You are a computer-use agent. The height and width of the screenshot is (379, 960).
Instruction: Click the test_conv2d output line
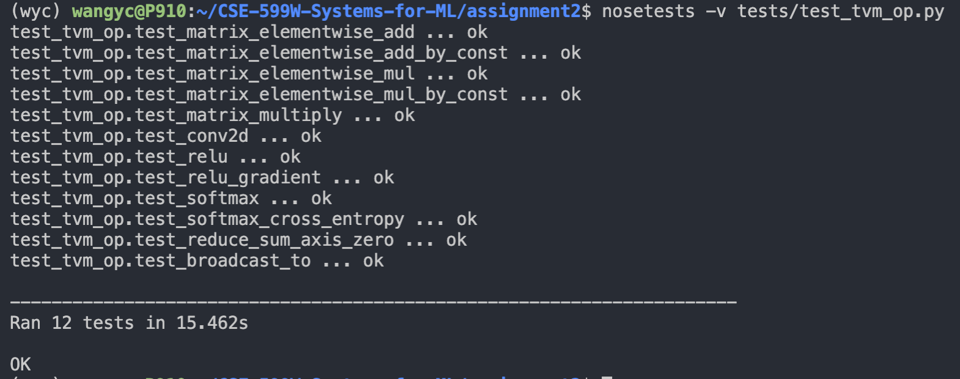click(x=166, y=136)
